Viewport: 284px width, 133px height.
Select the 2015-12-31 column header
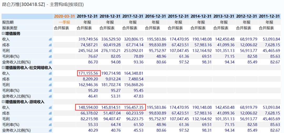coord(179,16)
